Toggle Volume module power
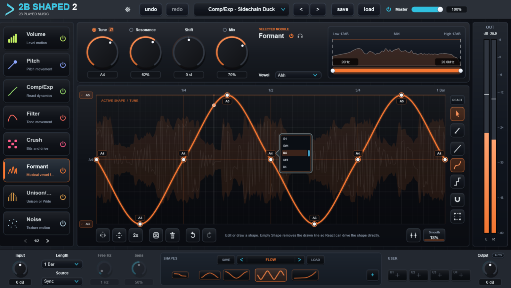This screenshot has width=511, height=288. tap(63, 39)
